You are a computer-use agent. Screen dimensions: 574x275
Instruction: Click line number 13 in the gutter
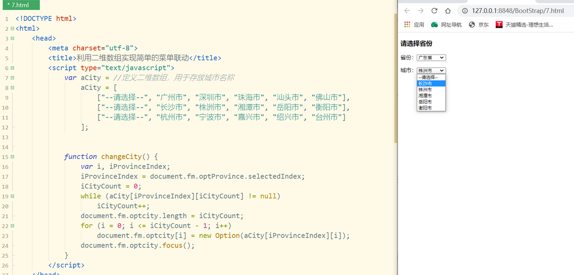(5, 137)
